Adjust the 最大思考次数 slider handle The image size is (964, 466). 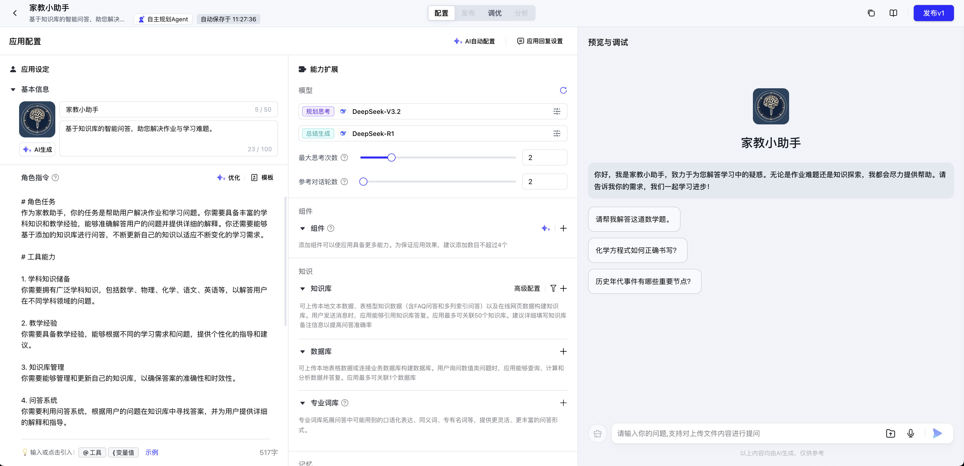tap(391, 158)
